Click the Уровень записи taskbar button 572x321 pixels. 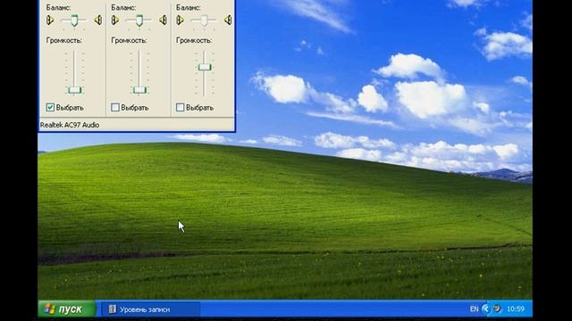[x=150, y=309]
